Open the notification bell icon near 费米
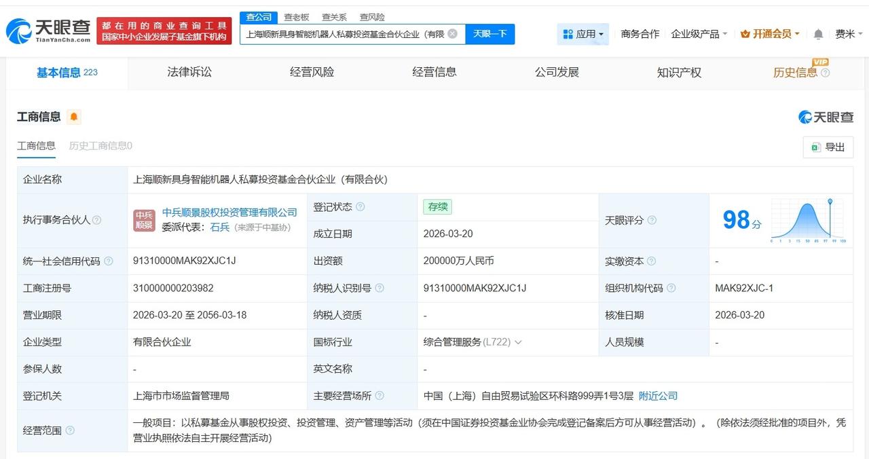869x459 pixels. (818, 33)
